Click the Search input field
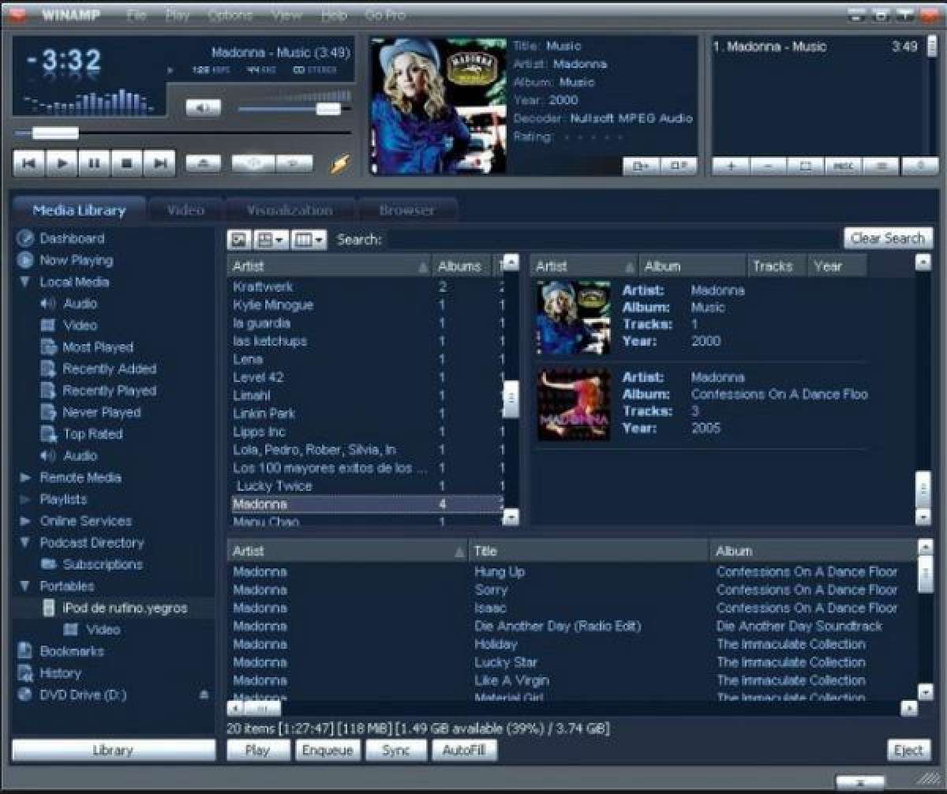 point(613,239)
